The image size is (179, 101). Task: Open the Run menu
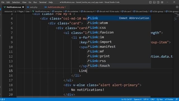click(35, 2)
